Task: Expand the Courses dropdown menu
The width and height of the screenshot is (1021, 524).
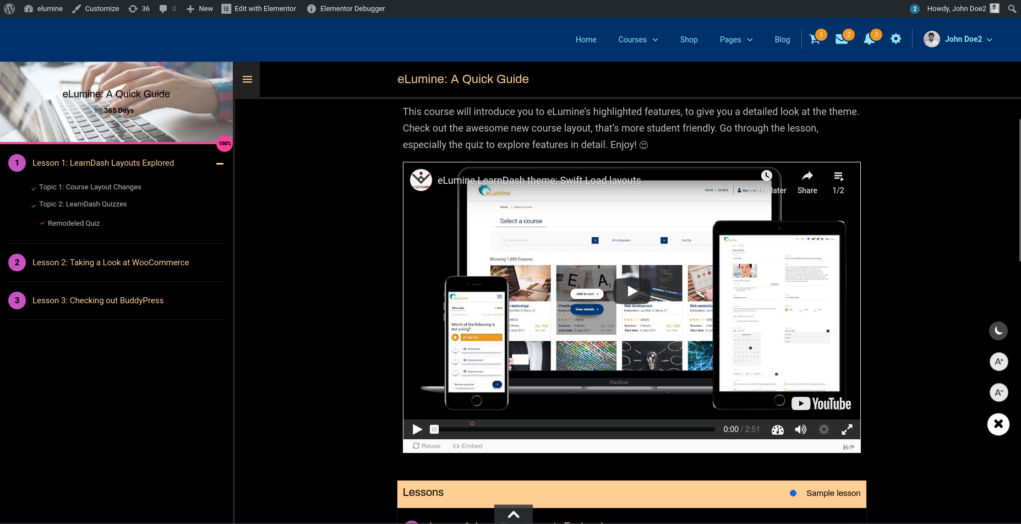Action: pos(638,40)
